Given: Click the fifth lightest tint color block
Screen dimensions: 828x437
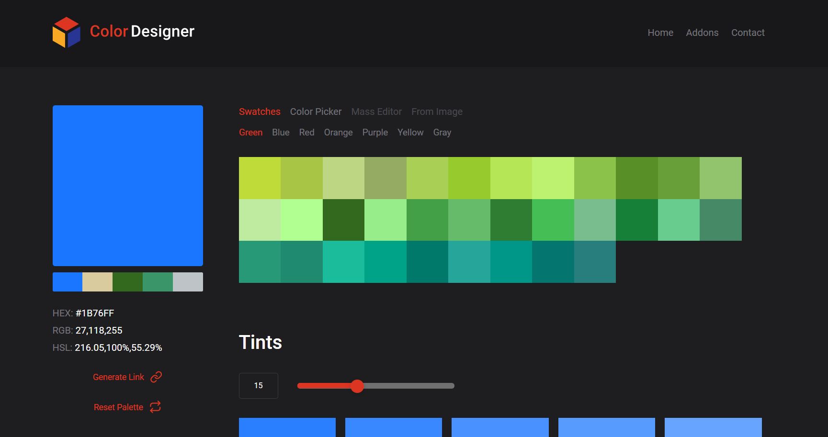Looking at the screenshot, I should click(x=713, y=427).
